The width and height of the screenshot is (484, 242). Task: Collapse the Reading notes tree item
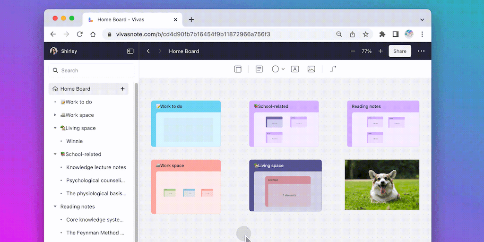[55, 207]
